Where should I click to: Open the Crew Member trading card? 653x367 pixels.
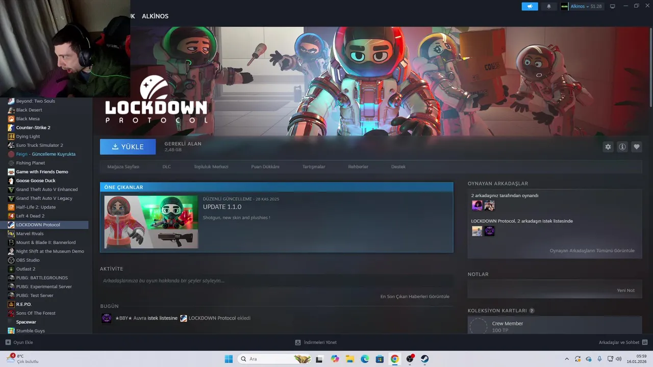click(555, 326)
